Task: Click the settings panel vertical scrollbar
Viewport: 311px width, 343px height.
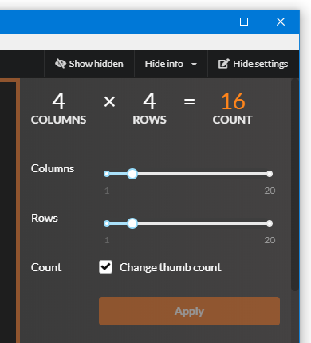Action: [295, 185]
